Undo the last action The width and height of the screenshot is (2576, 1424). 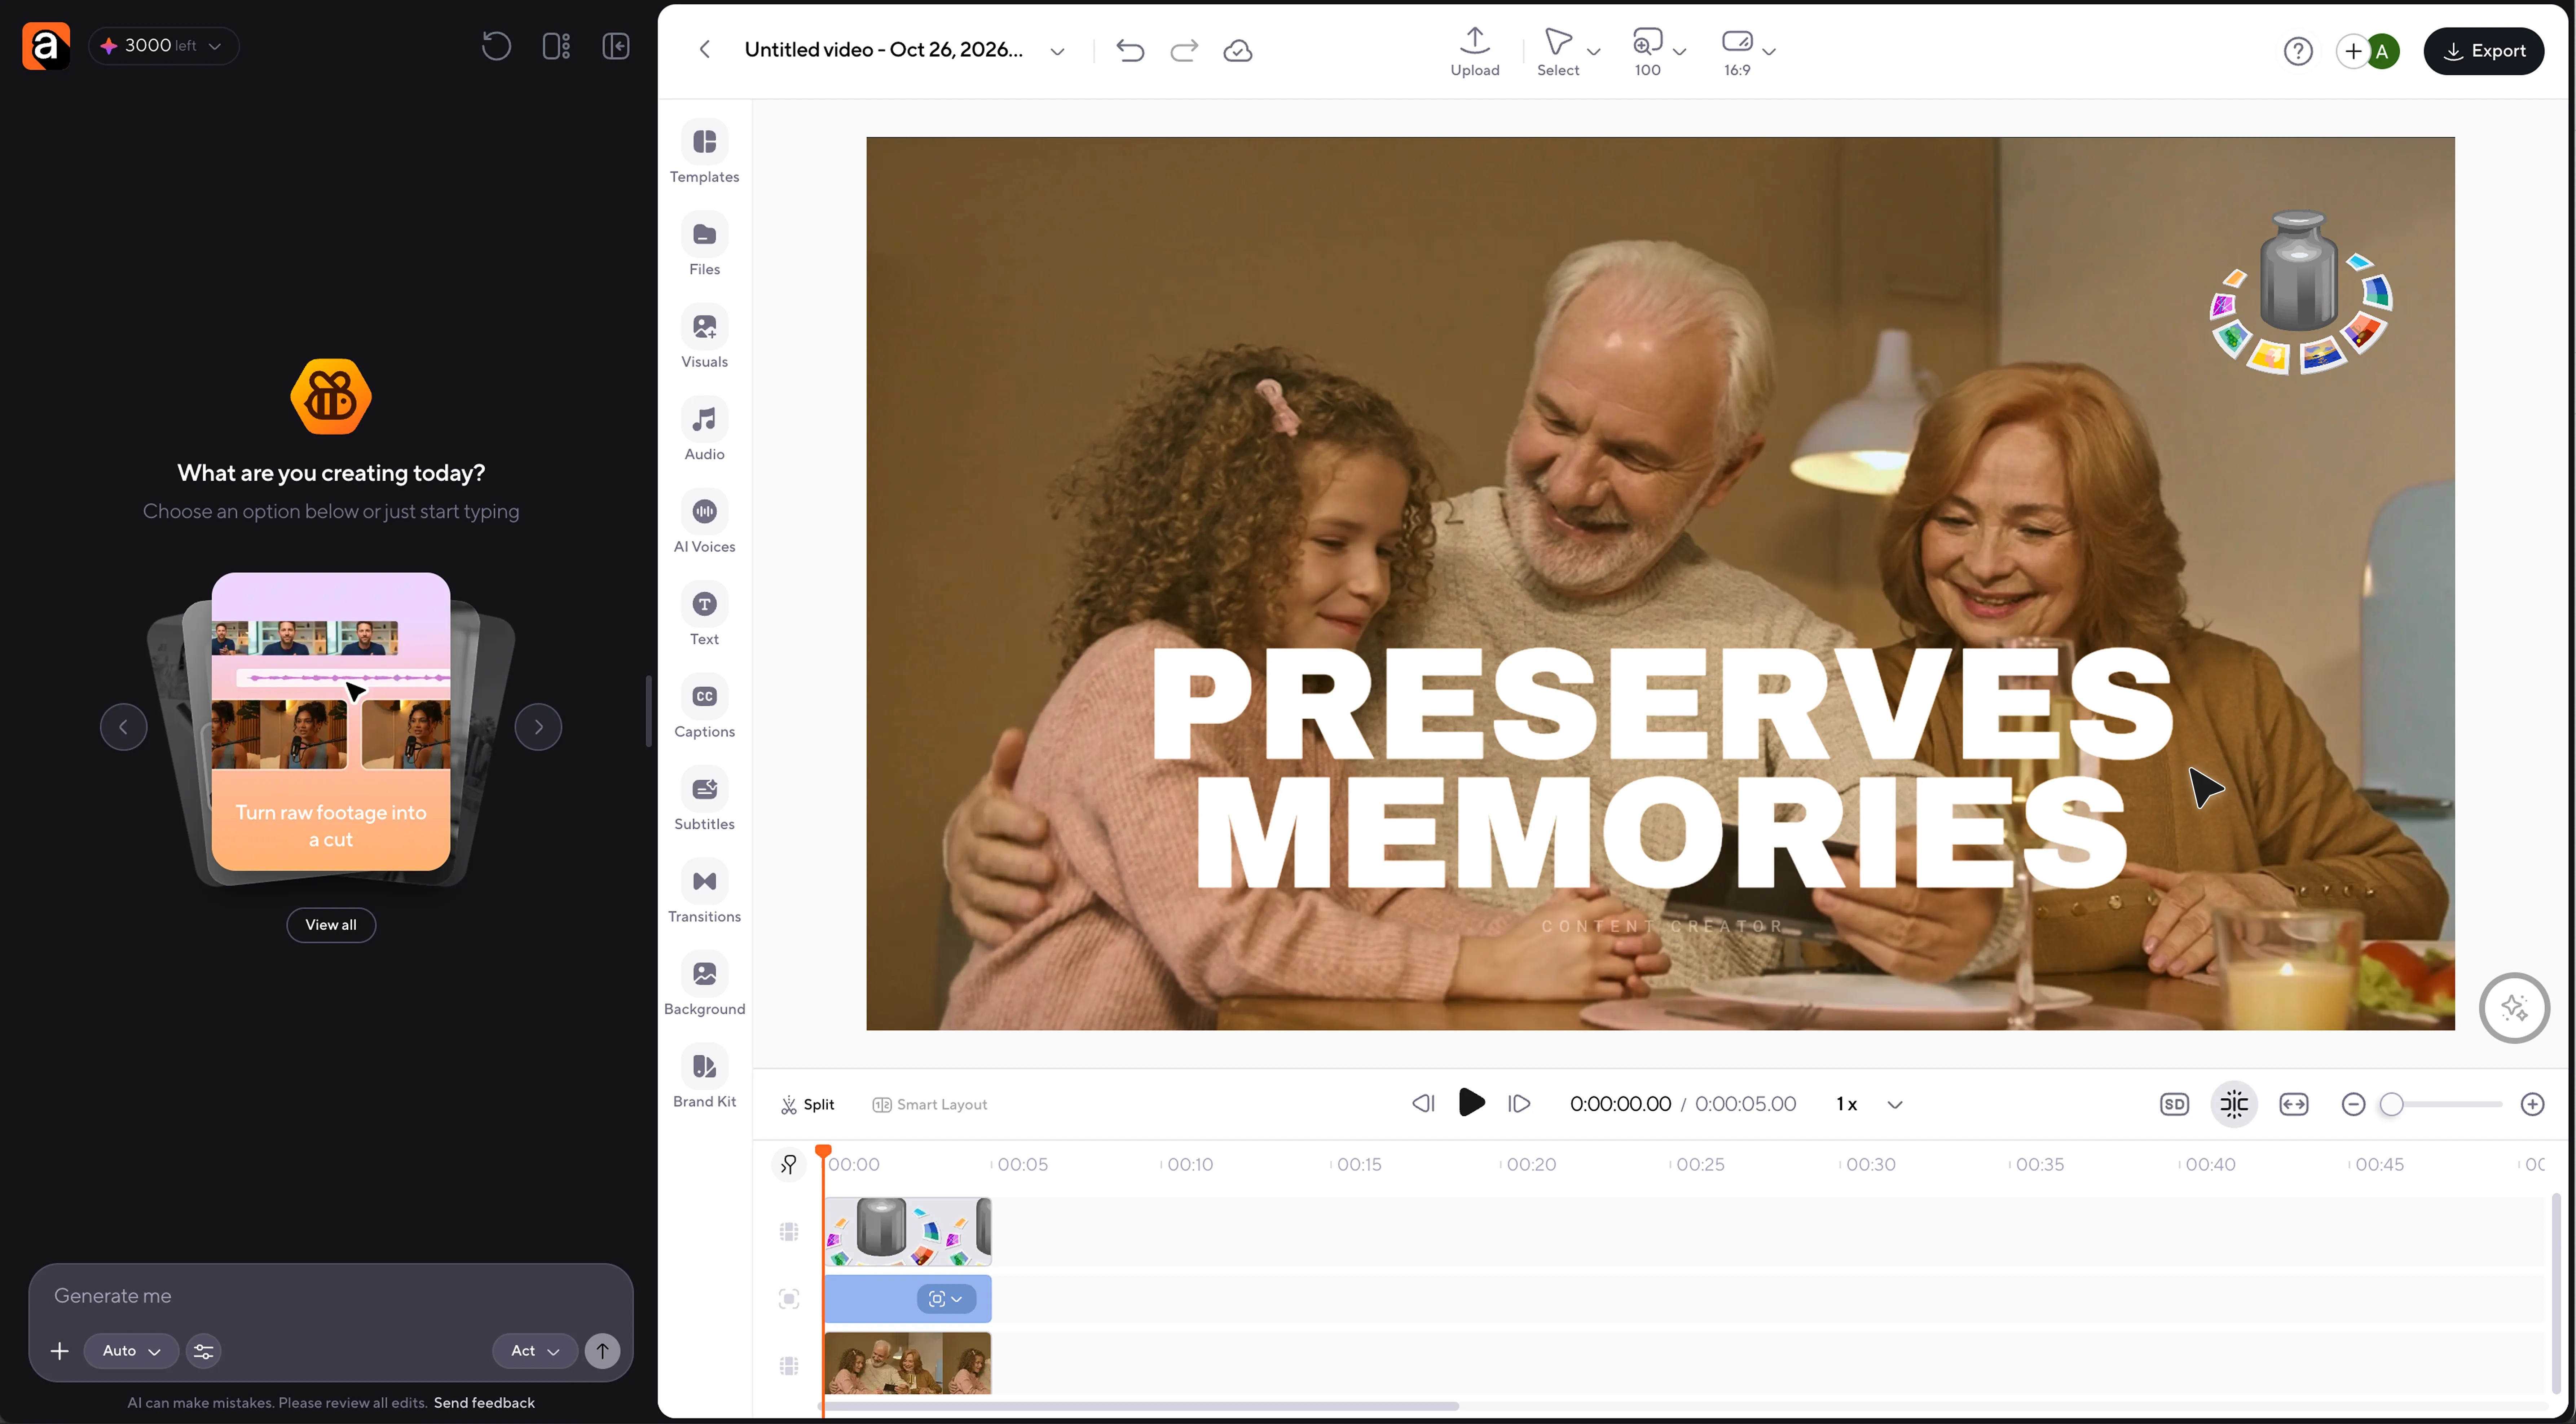coord(1130,50)
